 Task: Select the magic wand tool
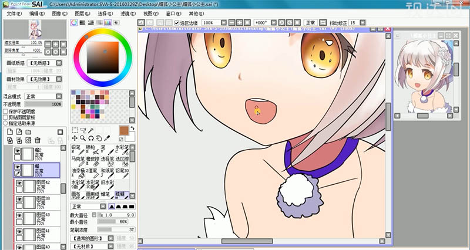[91, 130]
